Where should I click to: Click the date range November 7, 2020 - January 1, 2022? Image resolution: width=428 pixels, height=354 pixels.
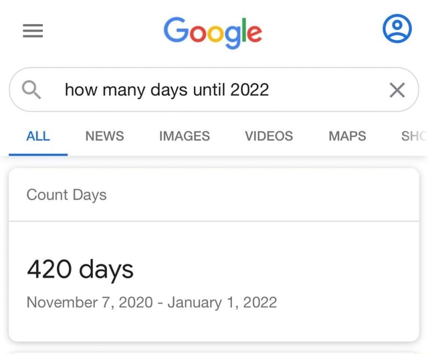point(152,302)
